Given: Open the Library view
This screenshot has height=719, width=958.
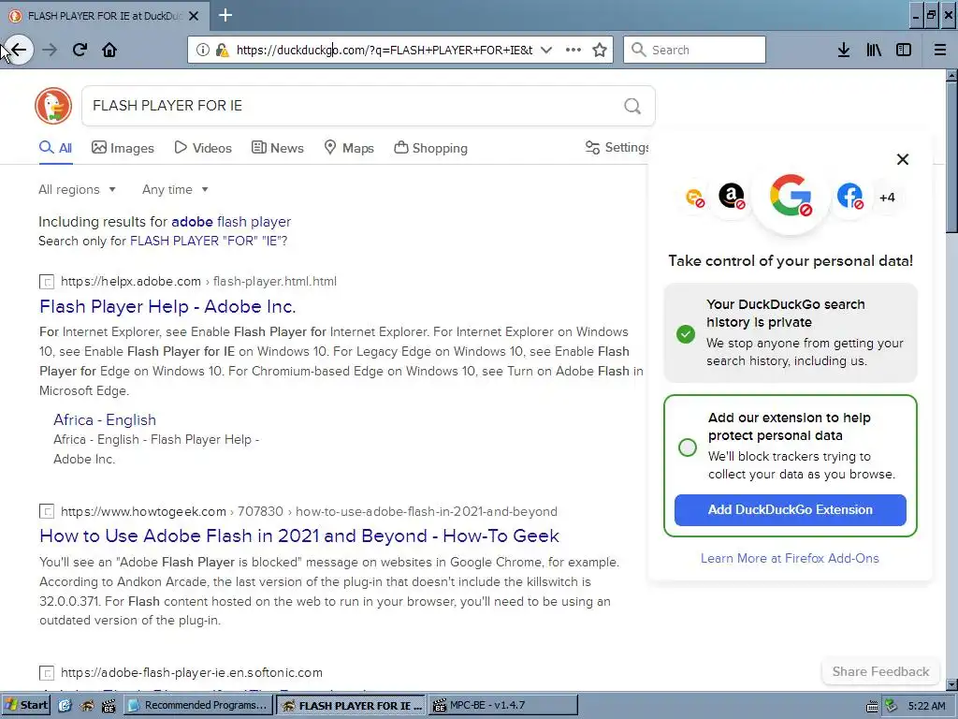Looking at the screenshot, I should pos(874,50).
